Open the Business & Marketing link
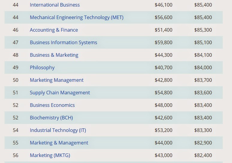 point(54,55)
